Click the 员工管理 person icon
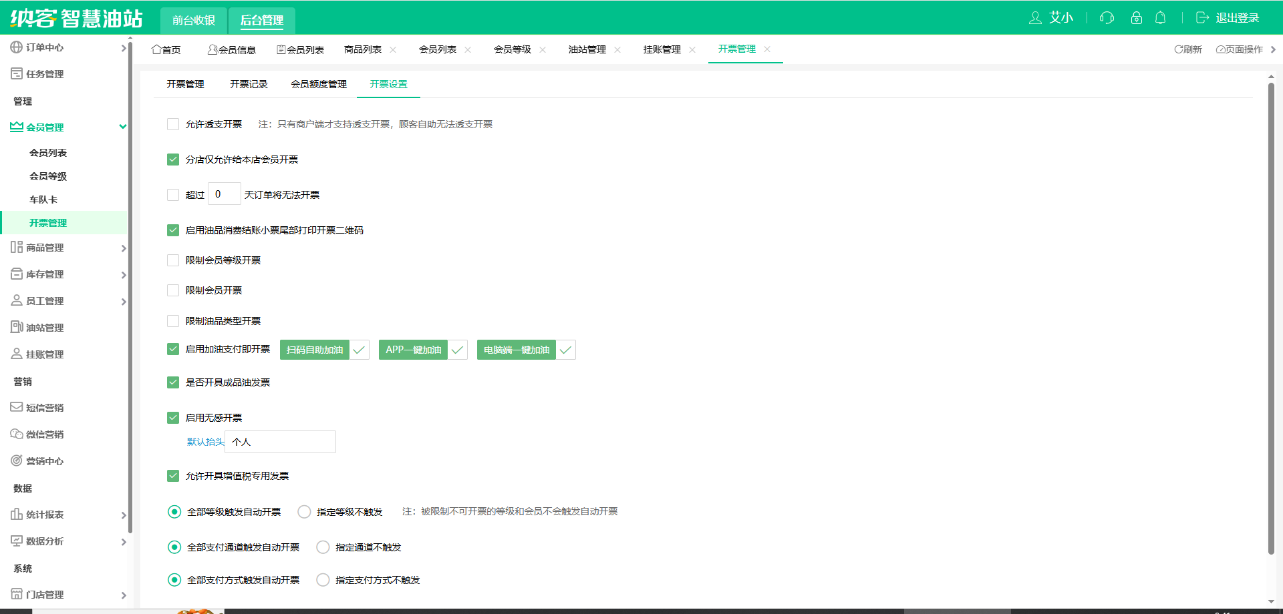This screenshot has height=614, width=1283. [x=17, y=300]
